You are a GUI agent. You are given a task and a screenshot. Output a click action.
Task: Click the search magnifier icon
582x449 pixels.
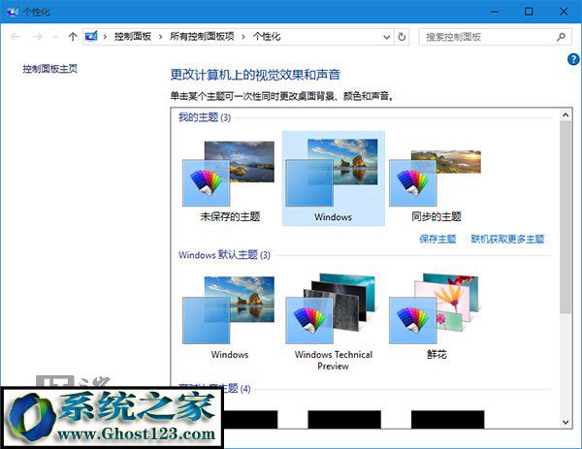tap(562, 37)
